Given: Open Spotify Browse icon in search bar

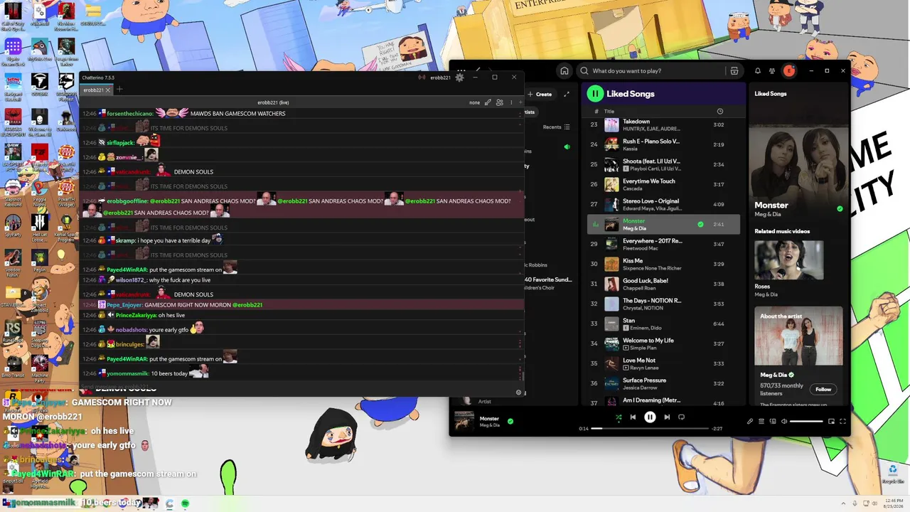Looking at the screenshot, I should click(734, 71).
